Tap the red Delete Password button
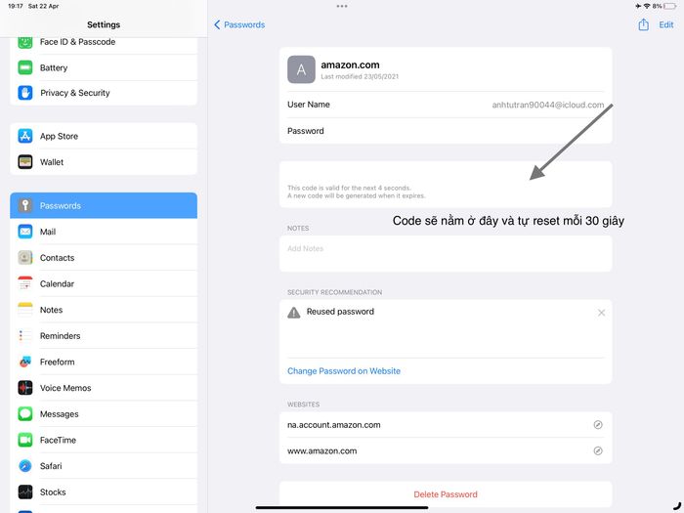This screenshot has height=513, width=684. click(x=446, y=494)
